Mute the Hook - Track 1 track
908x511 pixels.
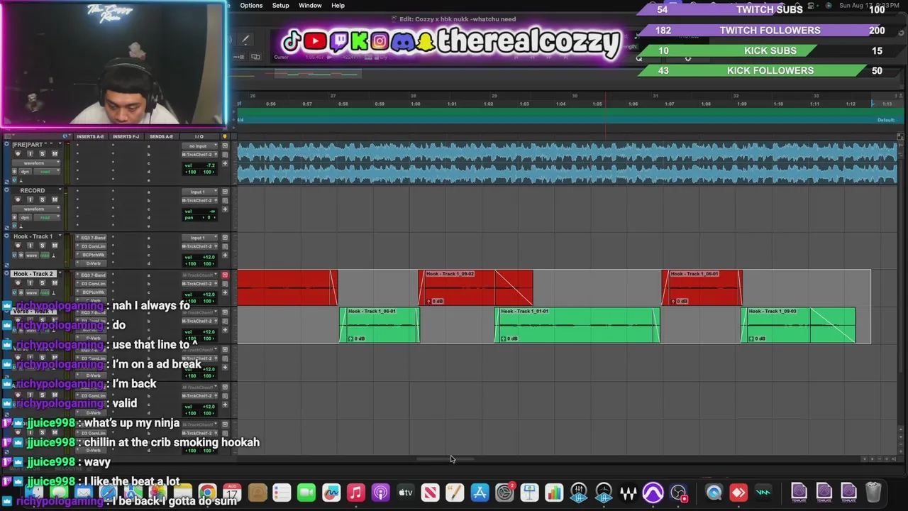click(55, 246)
